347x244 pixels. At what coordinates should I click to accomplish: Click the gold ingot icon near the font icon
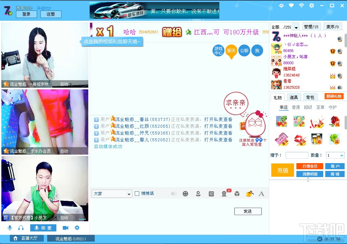pyautogui.click(x=250, y=193)
